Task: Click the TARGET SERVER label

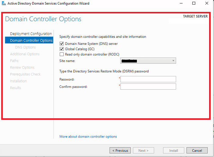Action: coord(195,16)
